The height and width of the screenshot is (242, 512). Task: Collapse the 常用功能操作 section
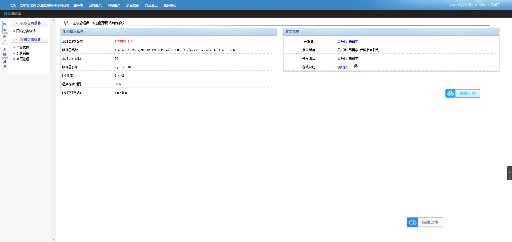[30, 39]
